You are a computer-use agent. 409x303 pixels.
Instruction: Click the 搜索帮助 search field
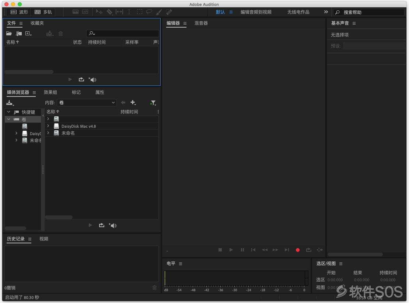coord(369,12)
